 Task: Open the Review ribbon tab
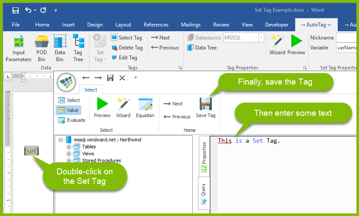[221, 25]
